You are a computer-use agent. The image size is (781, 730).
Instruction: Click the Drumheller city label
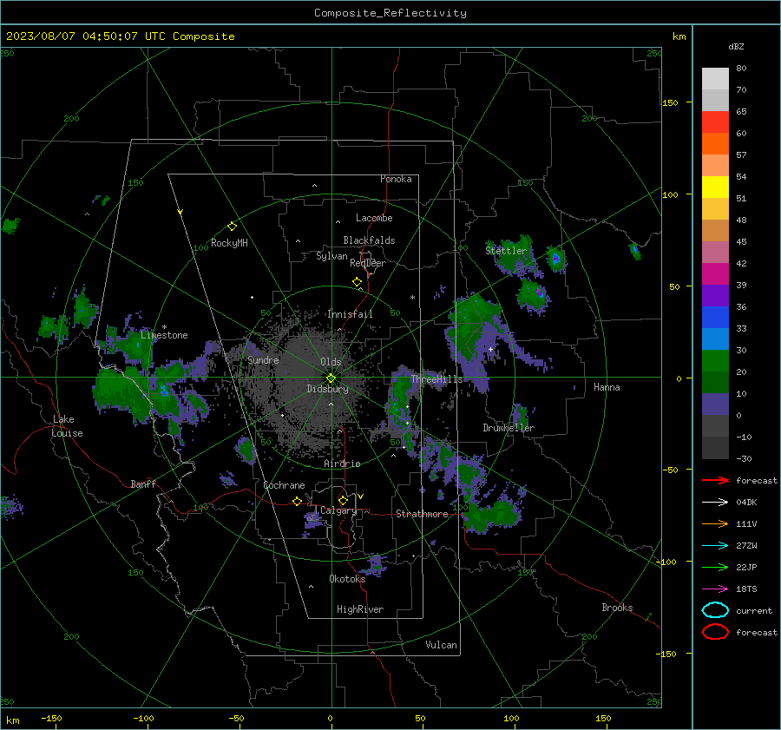tap(509, 428)
